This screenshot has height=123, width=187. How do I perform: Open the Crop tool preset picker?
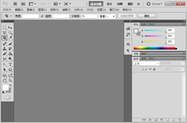[11, 16]
